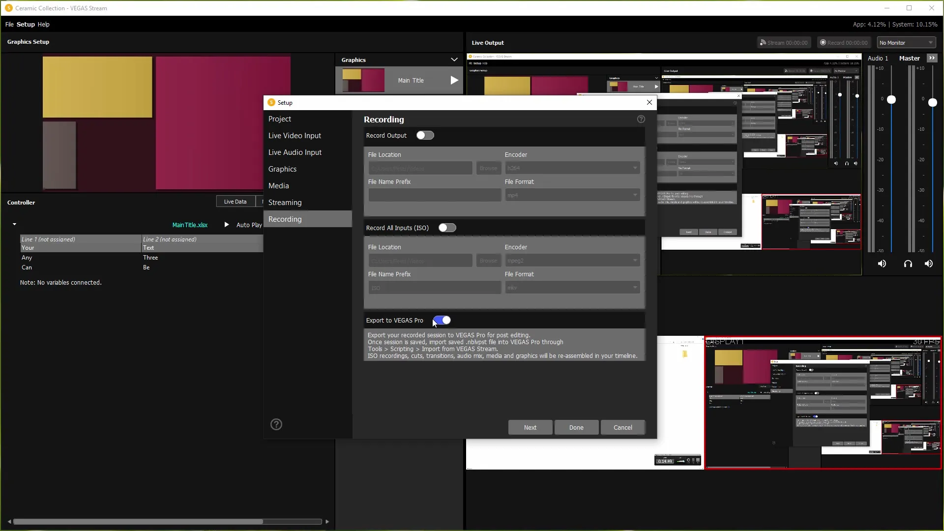
Task: Click Record Output File Location field
Action: point(420,168)
